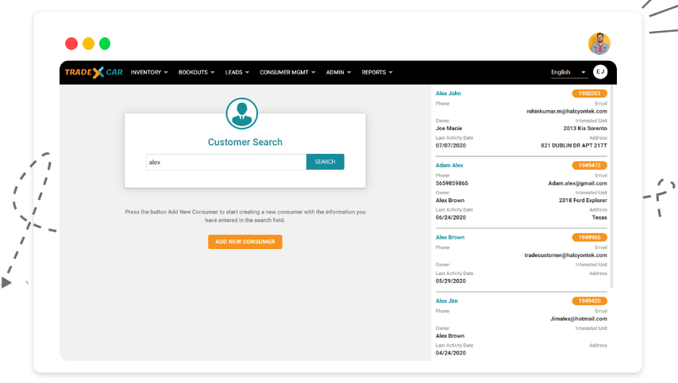678x383 pixels.
Task: Open the English language selector
Action: [568, 72]
